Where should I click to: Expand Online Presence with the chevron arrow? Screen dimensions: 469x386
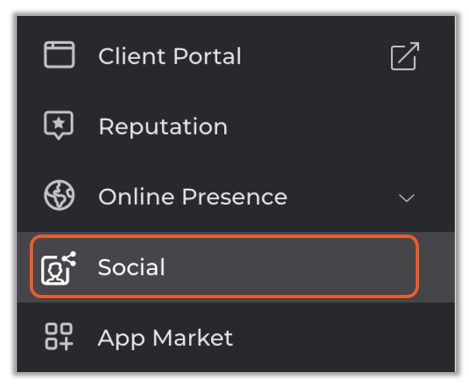(x=406, y=198)
